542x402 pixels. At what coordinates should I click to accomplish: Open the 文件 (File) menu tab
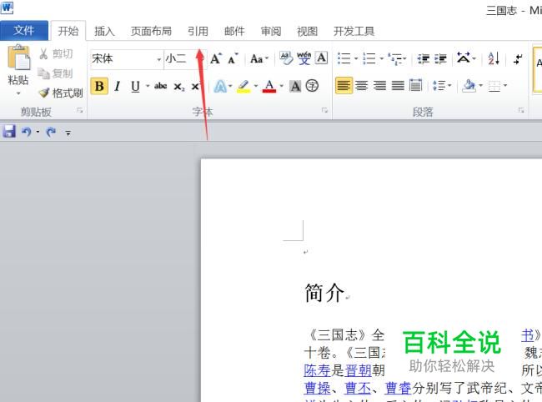point(24,31)
